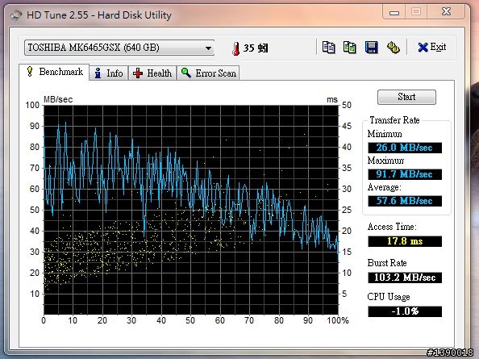Viewport: 479px width, 359px height.
Task: Click the HD Tune title bar icon
Action: (16, 15)
